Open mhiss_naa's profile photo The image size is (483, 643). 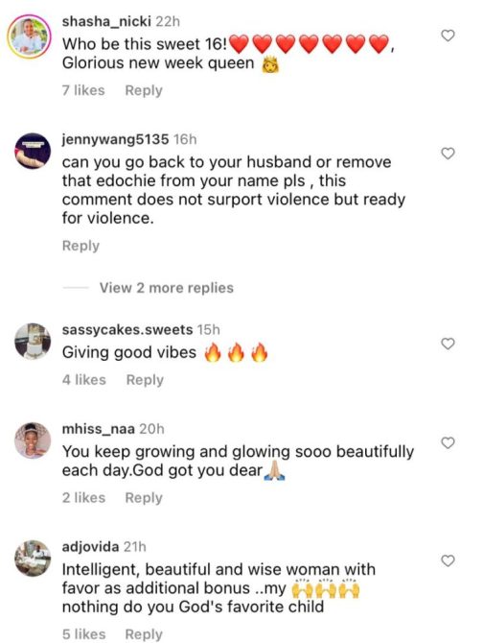click(x=33, y=441)
